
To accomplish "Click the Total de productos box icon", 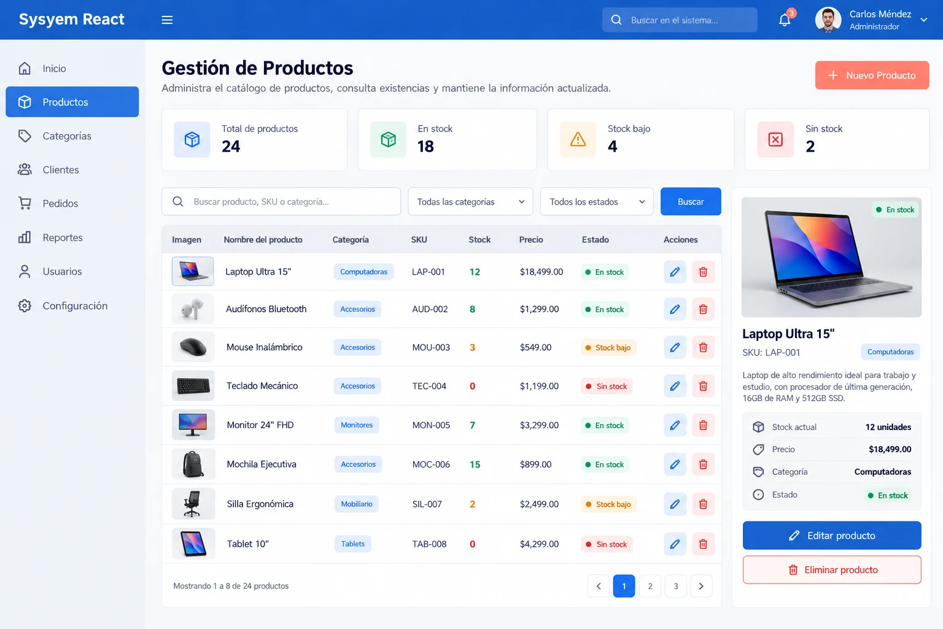I will point(192,139).
